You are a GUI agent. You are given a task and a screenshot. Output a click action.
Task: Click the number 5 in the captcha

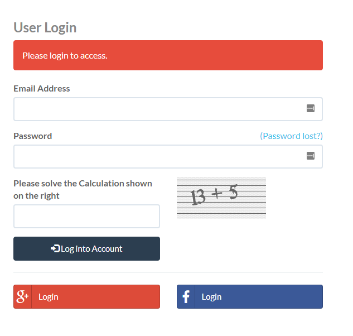pyautogui.click(x=233, y=192)
